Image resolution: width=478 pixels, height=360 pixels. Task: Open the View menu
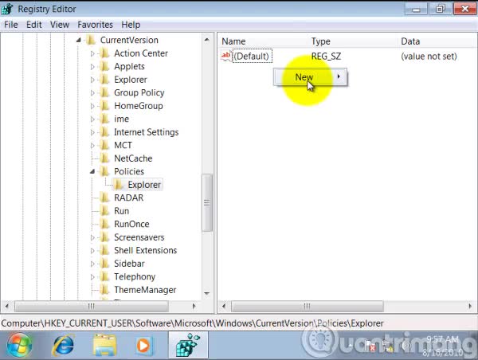coord(60,25)
